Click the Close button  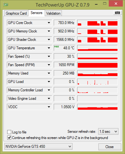(110, 147)
